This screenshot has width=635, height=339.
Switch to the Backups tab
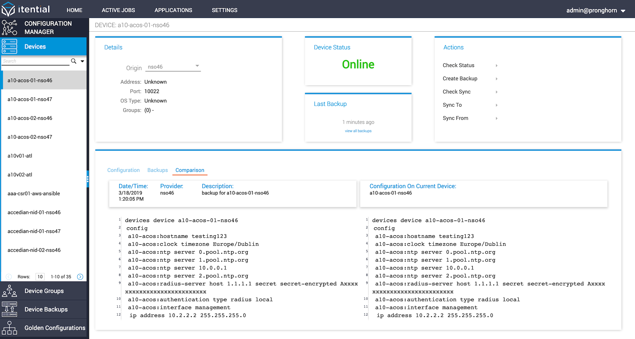[x=157, y=170]
